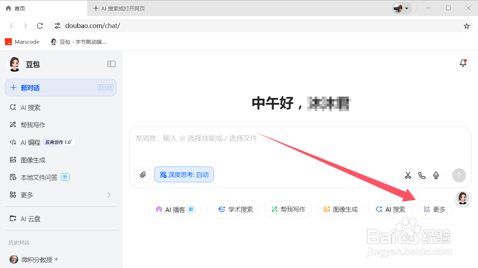Open floating Doubao avatar at right edge
This screenshot has height=268, width=478.
pos(462,198)
